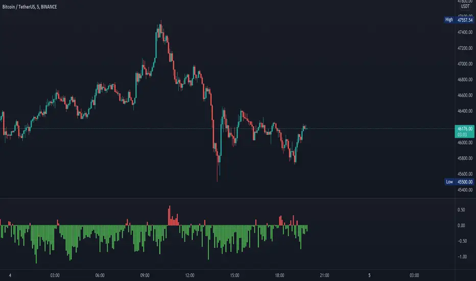This screenshot has width=476, height=281.
Task: Click 21:00 on the time axis
Action: click(324, 274)
